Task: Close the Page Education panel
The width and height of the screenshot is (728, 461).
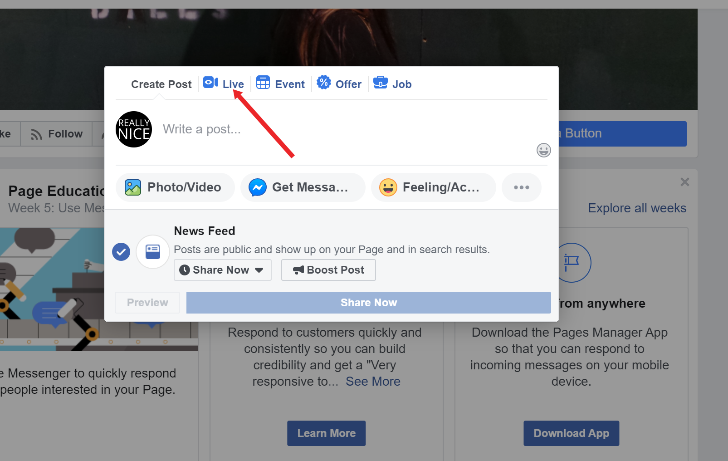Action: pos(684,182)
